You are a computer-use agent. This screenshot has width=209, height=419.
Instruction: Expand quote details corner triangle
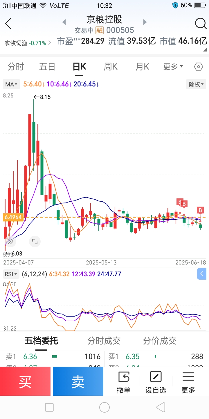pos(205,50)
